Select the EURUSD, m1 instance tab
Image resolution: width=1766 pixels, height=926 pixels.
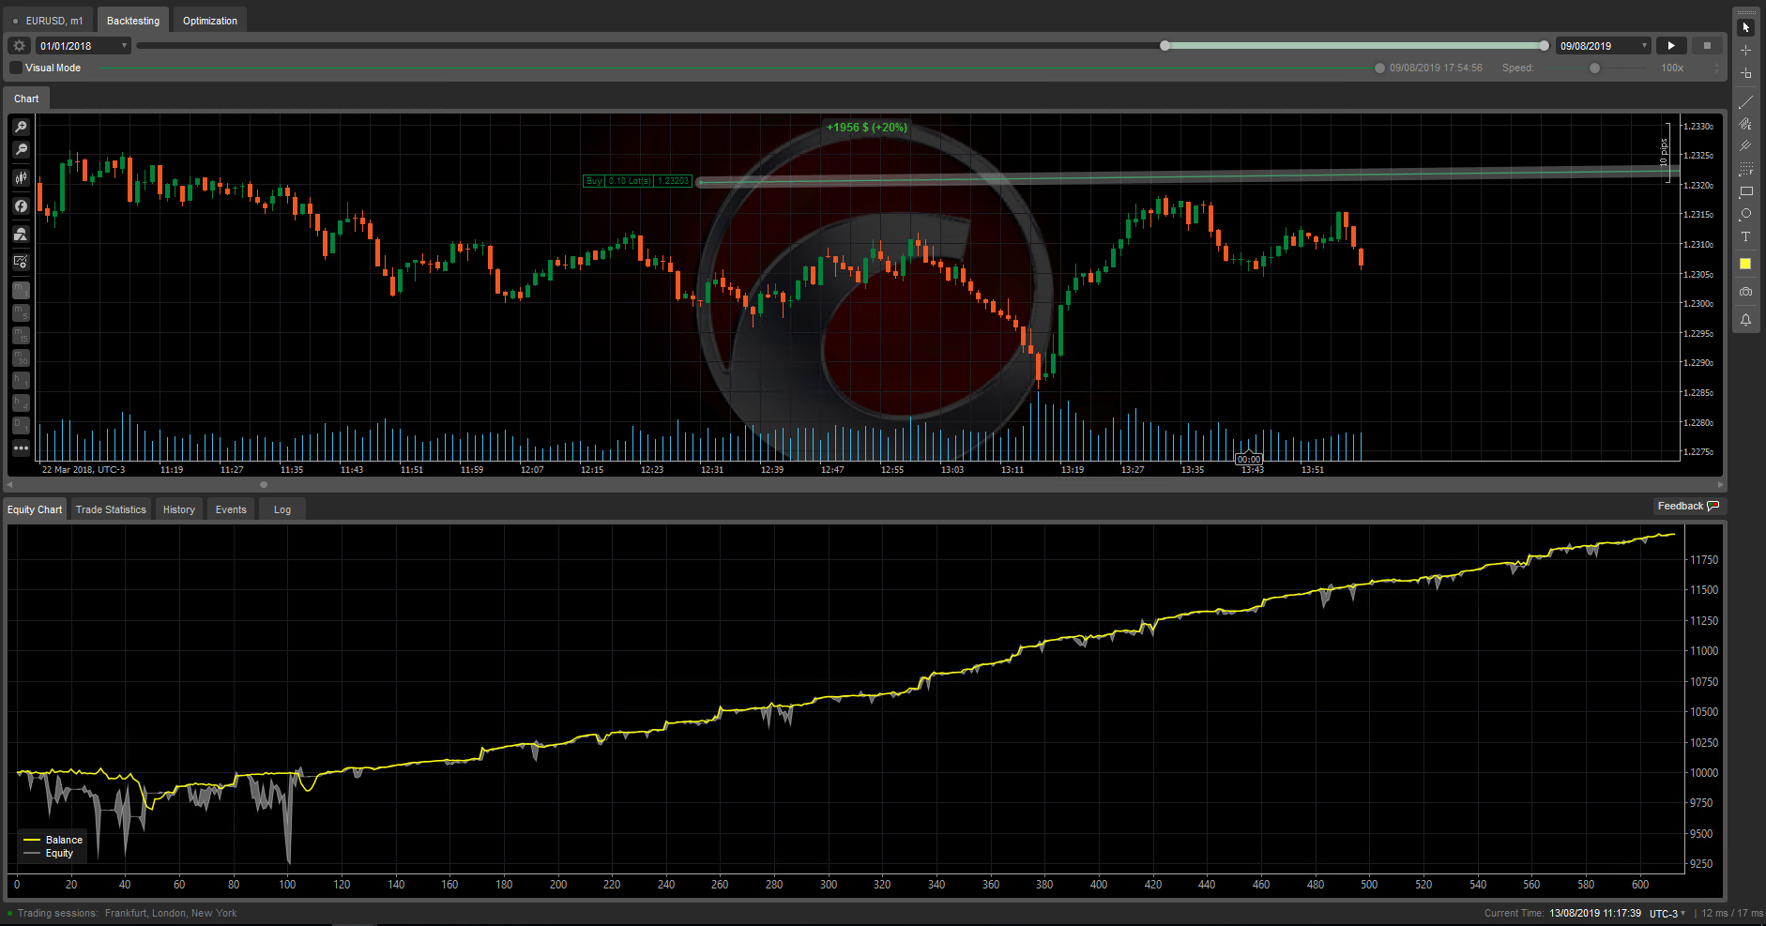(48, 21)
